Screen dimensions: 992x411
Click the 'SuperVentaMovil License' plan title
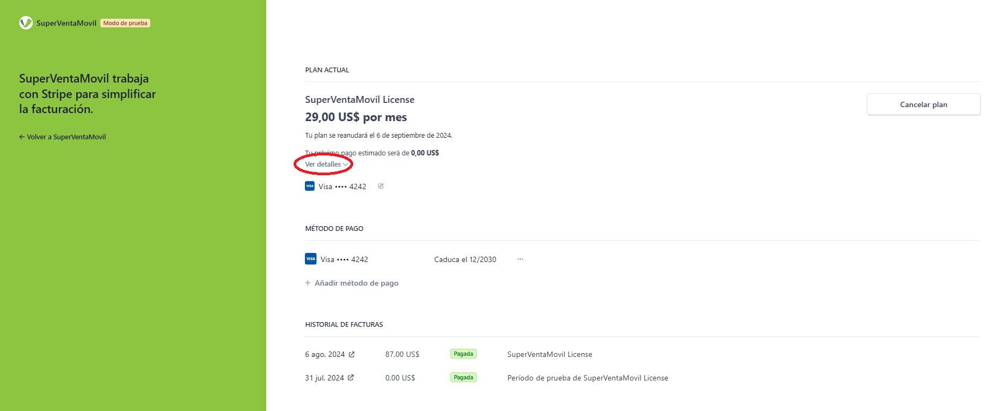(360, 100)
